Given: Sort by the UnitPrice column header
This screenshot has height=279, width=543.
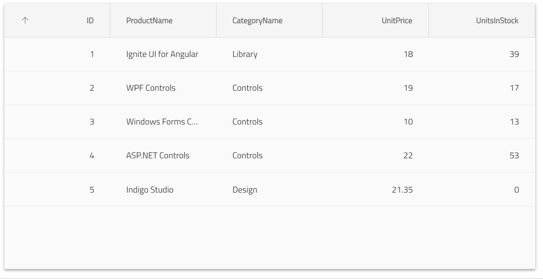Looking at the screenshot, I should (397, 20).
